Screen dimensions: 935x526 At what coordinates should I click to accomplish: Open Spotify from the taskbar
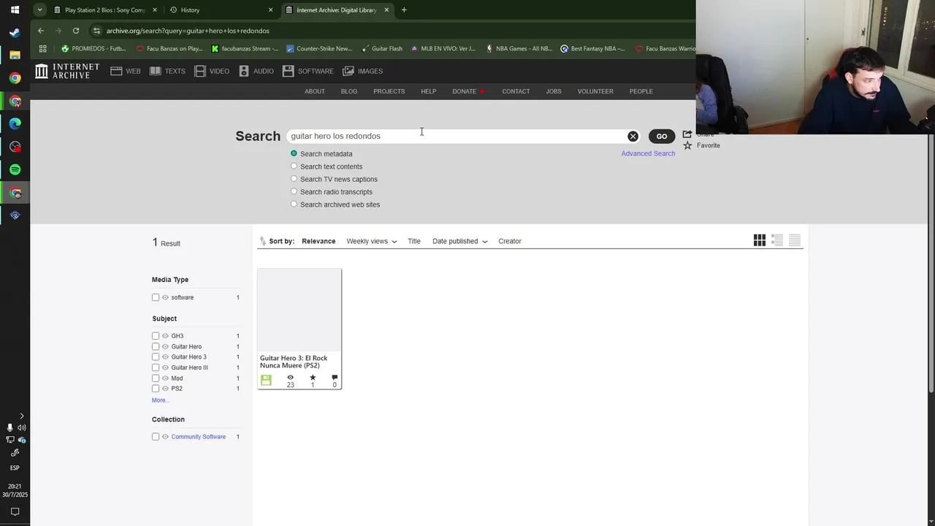coord(15,169)
